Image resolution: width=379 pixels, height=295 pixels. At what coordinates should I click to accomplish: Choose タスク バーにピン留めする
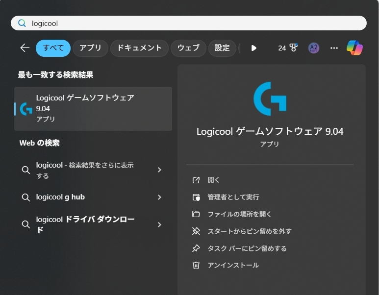pyautogui.click(x=247, y=248)
